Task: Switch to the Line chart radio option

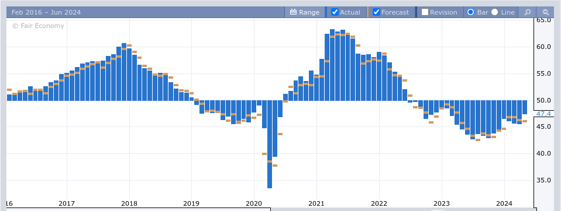Action: coord(494,12)
